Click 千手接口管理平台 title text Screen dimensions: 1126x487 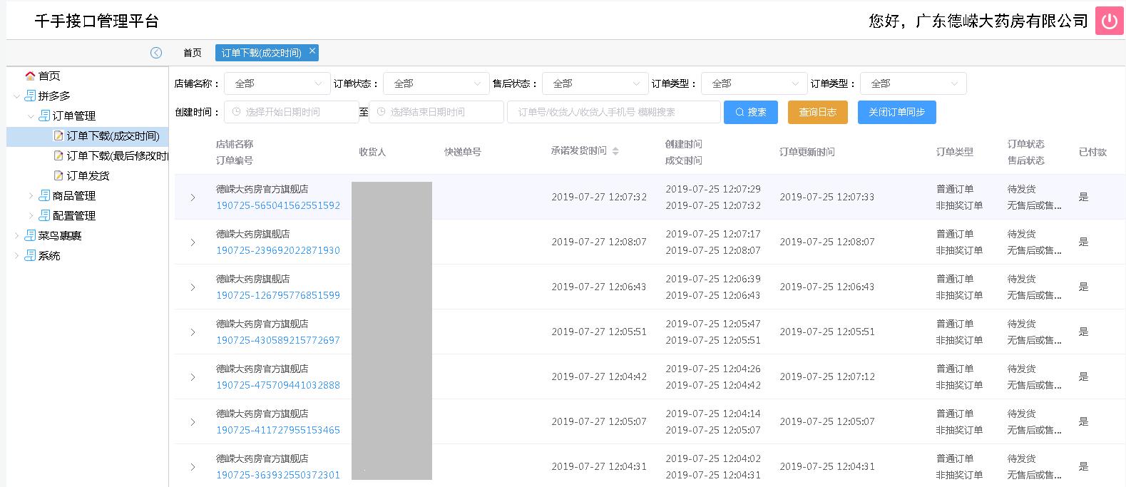[96, 21]
